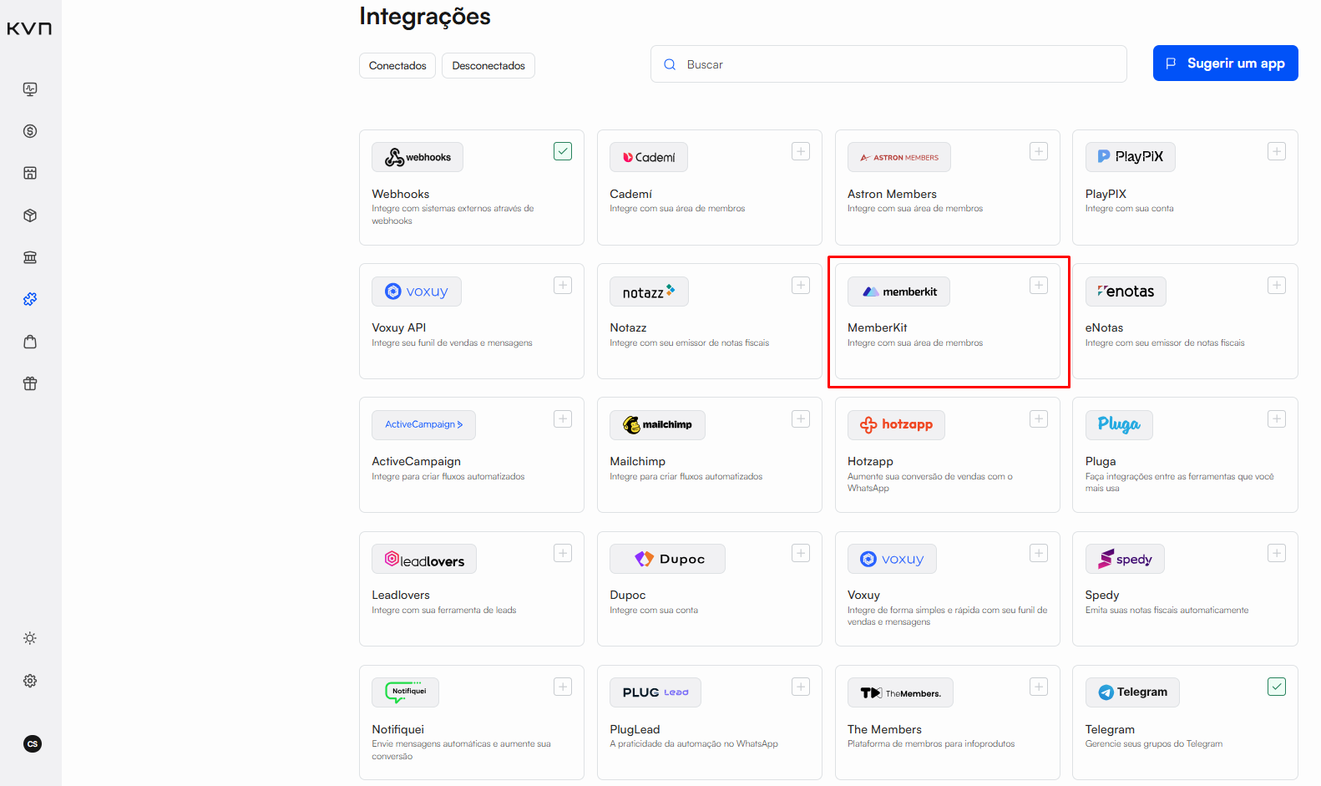This screenshot has width=1321, height=786.
Task: Open the bank building sidebar icon
Action: click(x=30, y=257)
